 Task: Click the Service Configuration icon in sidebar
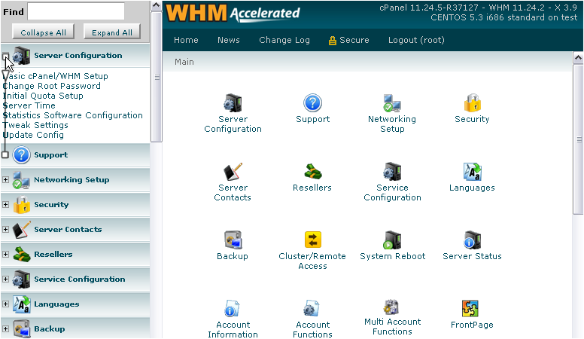coord(21,279)
